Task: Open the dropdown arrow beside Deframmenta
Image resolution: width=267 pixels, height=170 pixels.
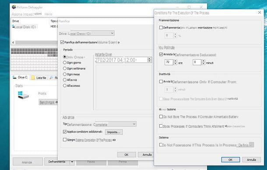Action: click(72, 162)
